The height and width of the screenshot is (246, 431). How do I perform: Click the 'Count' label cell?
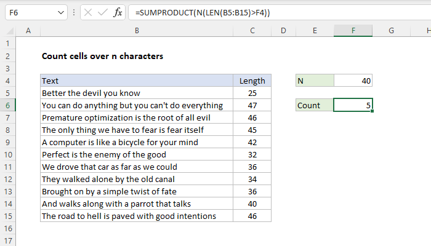[x=315, y=105]
